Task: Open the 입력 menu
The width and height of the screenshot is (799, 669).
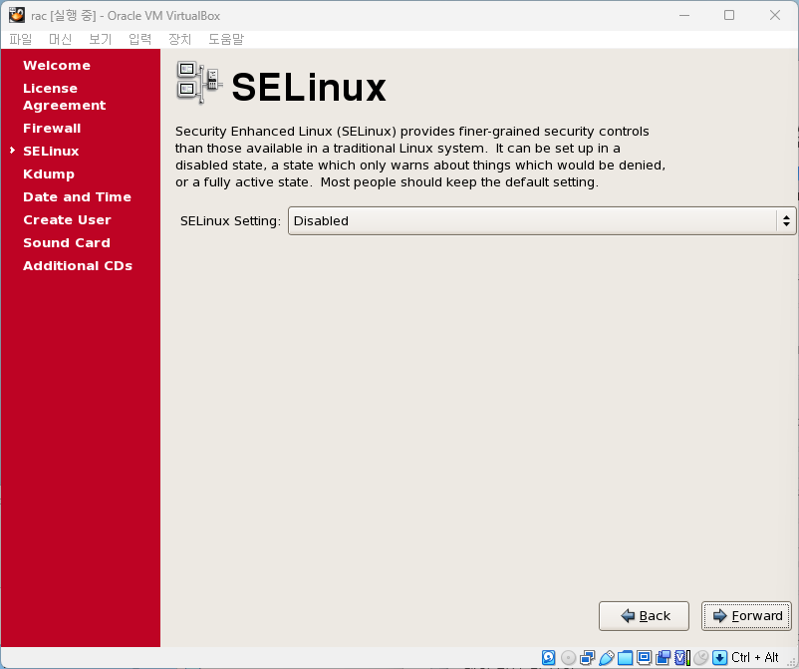Action: [x=139, y=39]
